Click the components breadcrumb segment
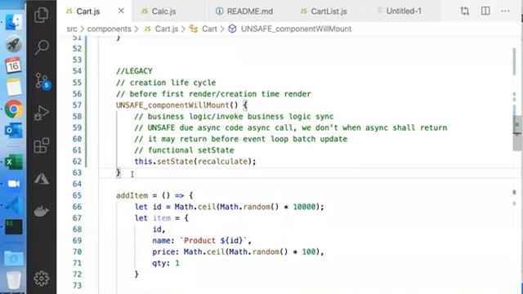 109,29
